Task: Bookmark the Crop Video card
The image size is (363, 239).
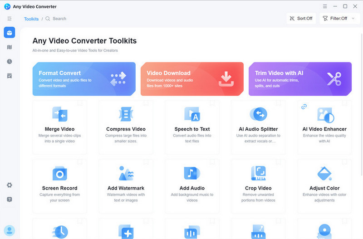Action: (x=279, y=162)
